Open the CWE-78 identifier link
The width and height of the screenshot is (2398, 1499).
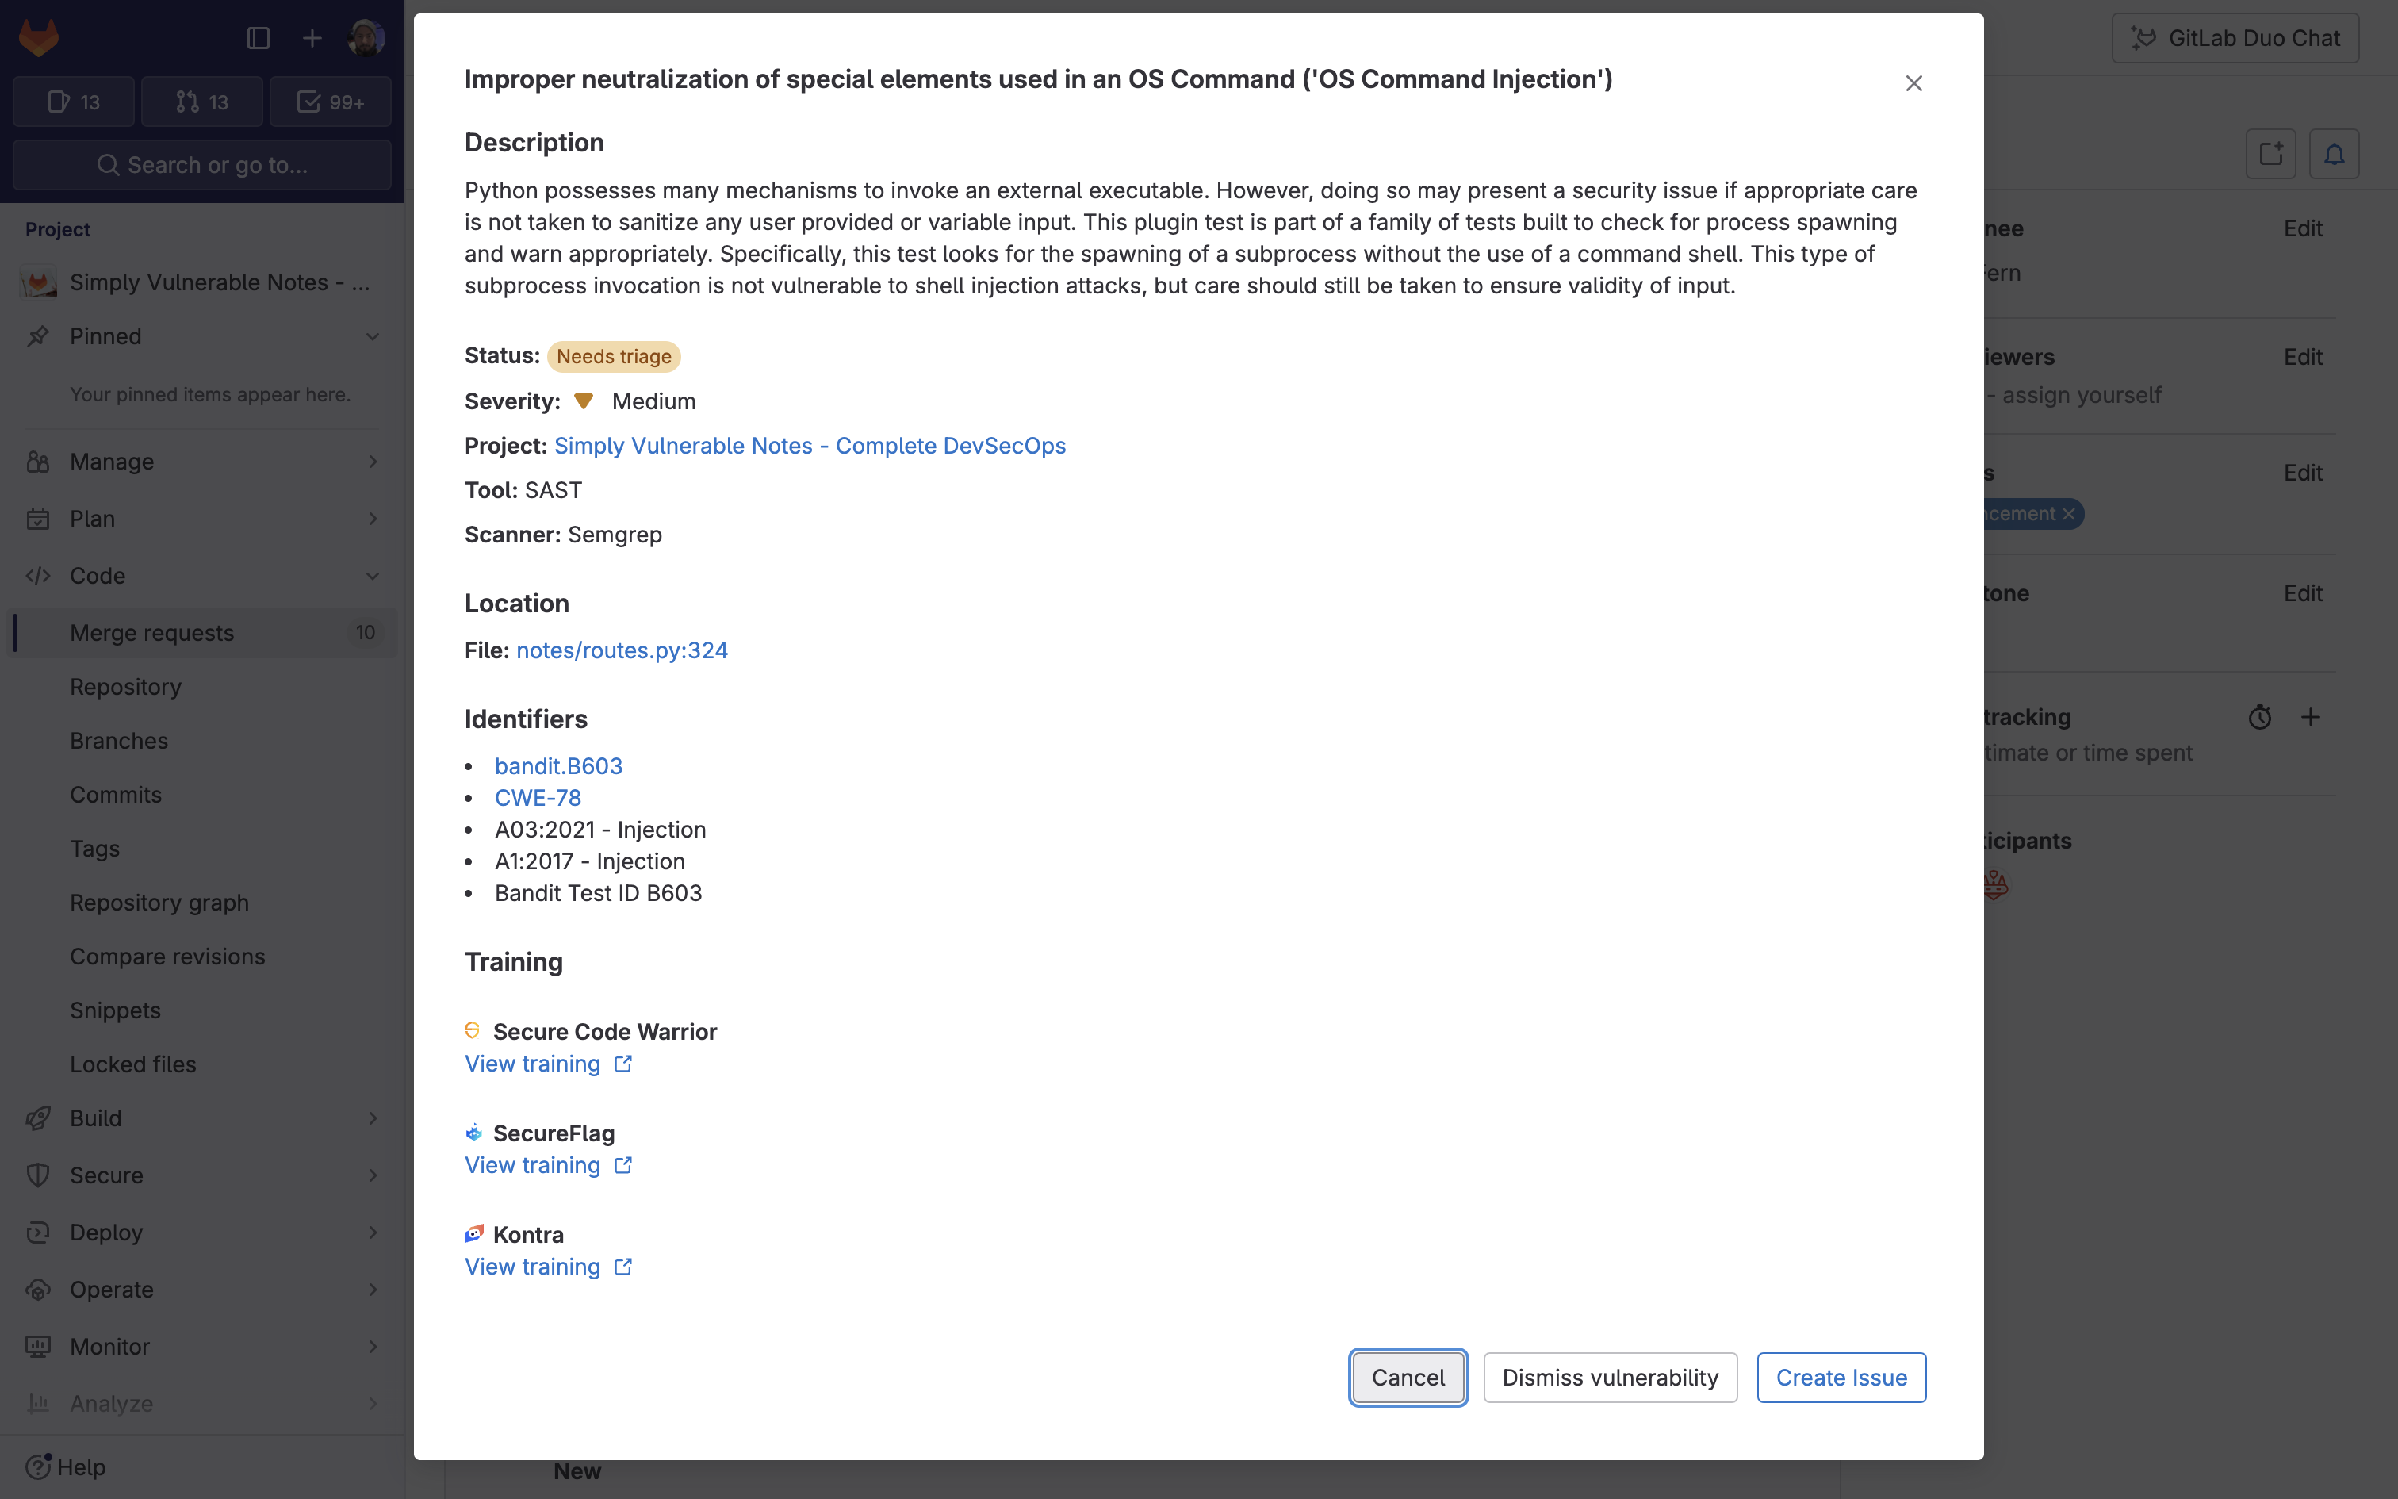pos(538,797)
